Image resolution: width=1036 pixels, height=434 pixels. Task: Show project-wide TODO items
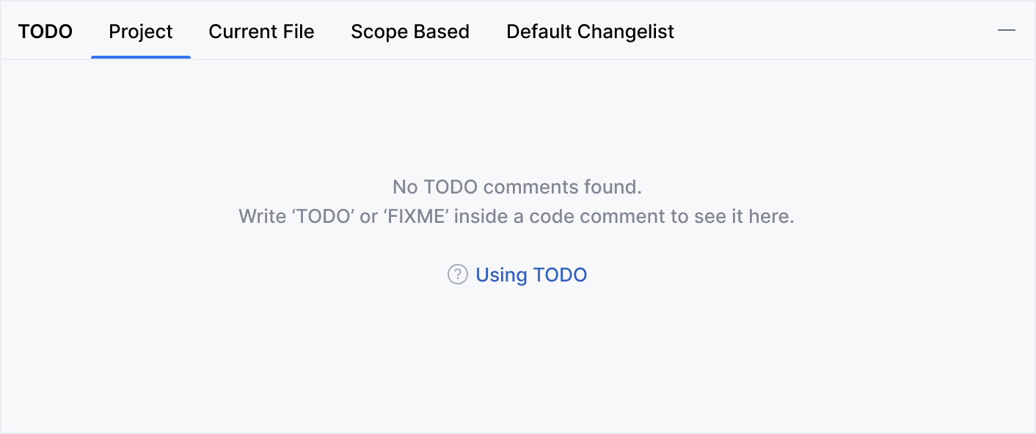click(x=141, y=32)
